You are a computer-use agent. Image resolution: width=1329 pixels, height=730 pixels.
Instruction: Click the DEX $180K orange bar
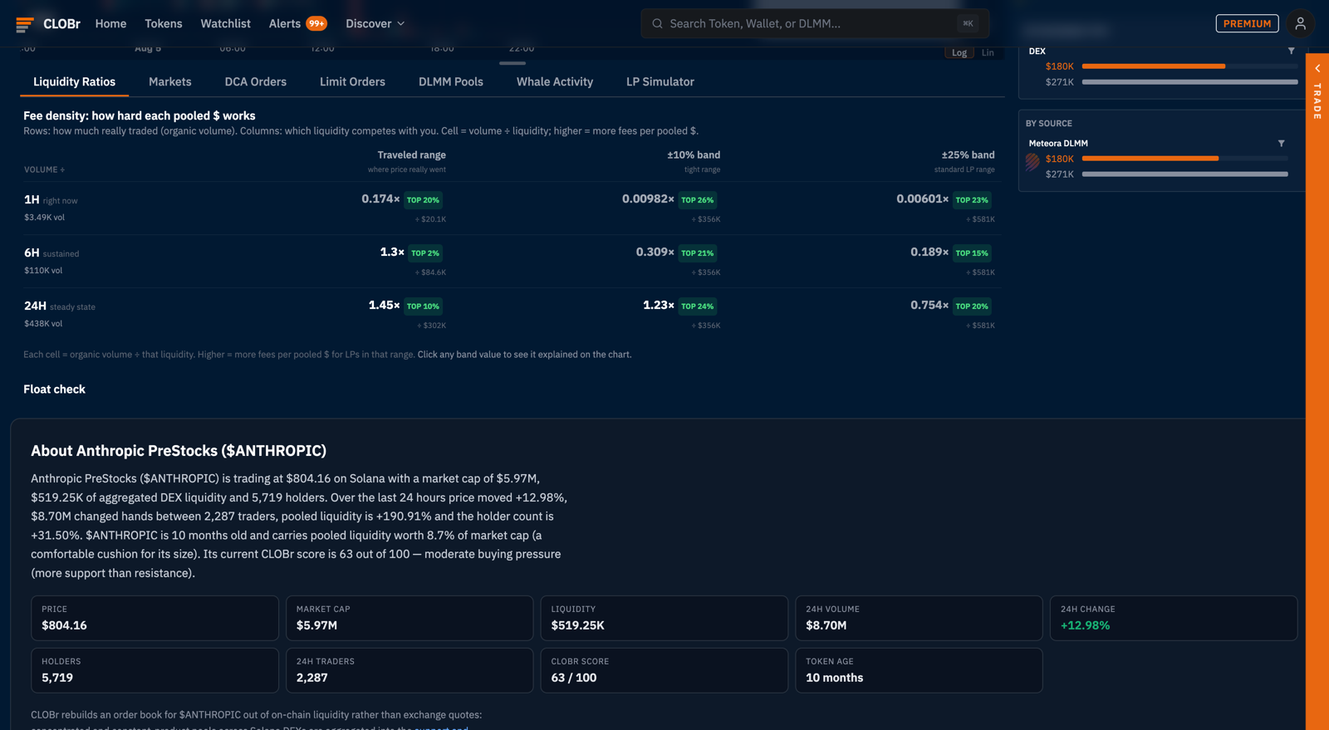pos(1153,66)
